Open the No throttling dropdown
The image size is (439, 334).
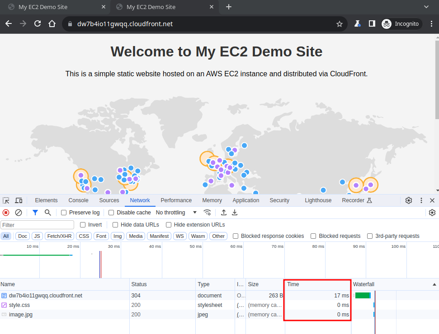click(176, 213)
